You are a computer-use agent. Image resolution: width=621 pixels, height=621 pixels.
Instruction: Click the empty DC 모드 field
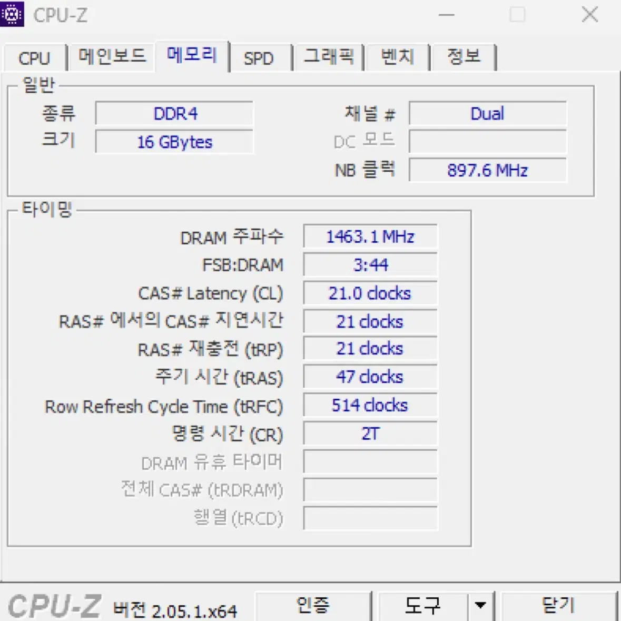click(x=488, y=142)
